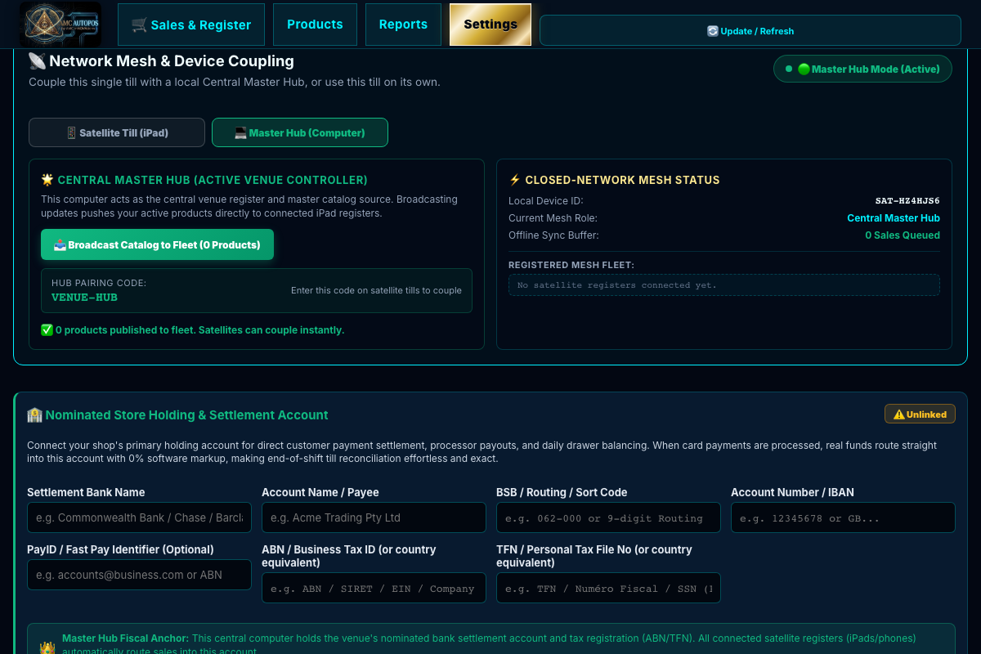Viewport: 981px width, 654px height.
Task: Open the Reports tab
Action: click(403, 25)
